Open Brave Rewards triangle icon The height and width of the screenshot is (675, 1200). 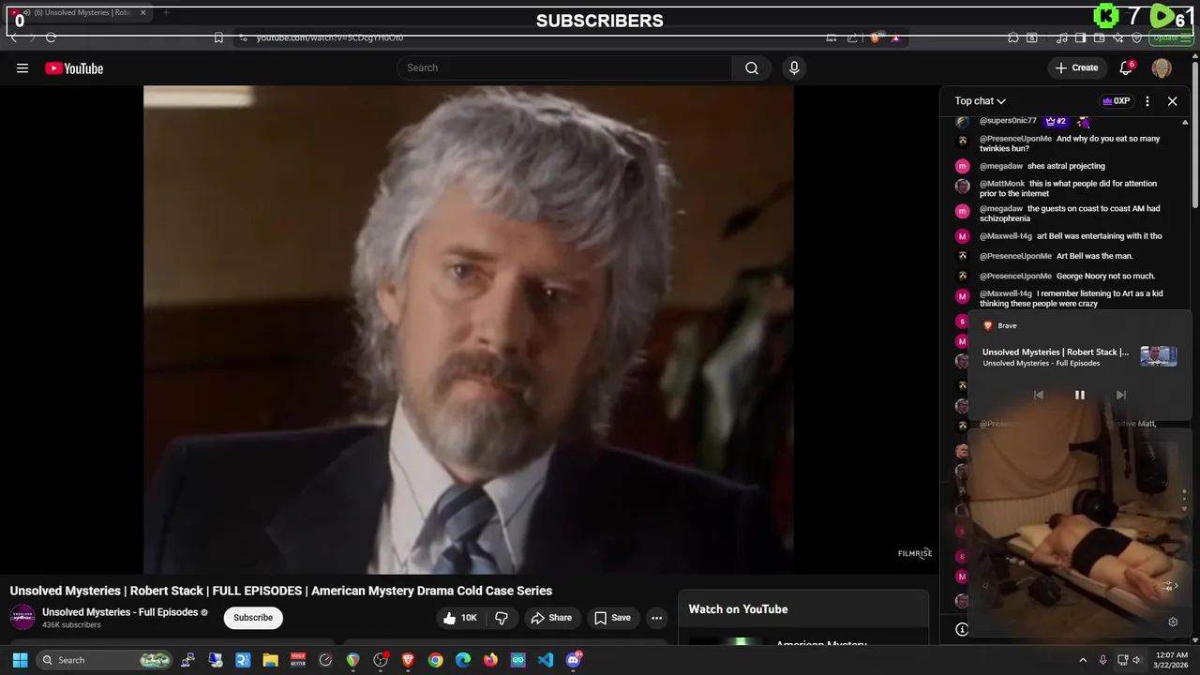coord(895,37)
